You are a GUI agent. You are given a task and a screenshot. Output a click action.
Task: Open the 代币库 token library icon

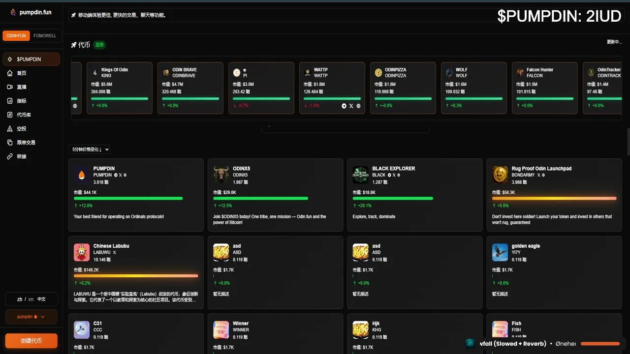10,115
